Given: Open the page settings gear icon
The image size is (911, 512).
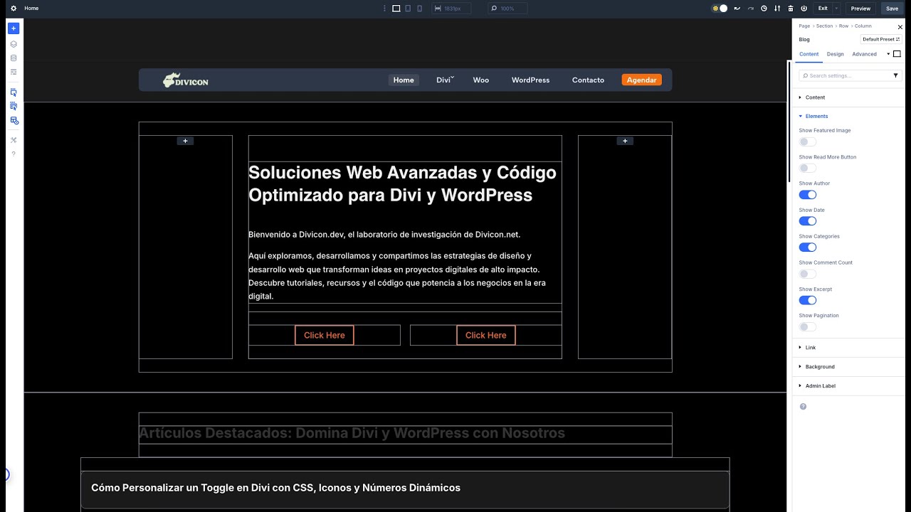Looking at the screenshot, I should 14,9.
